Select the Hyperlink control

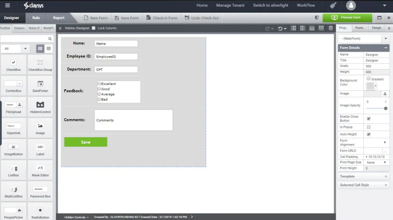coord(14,128)
